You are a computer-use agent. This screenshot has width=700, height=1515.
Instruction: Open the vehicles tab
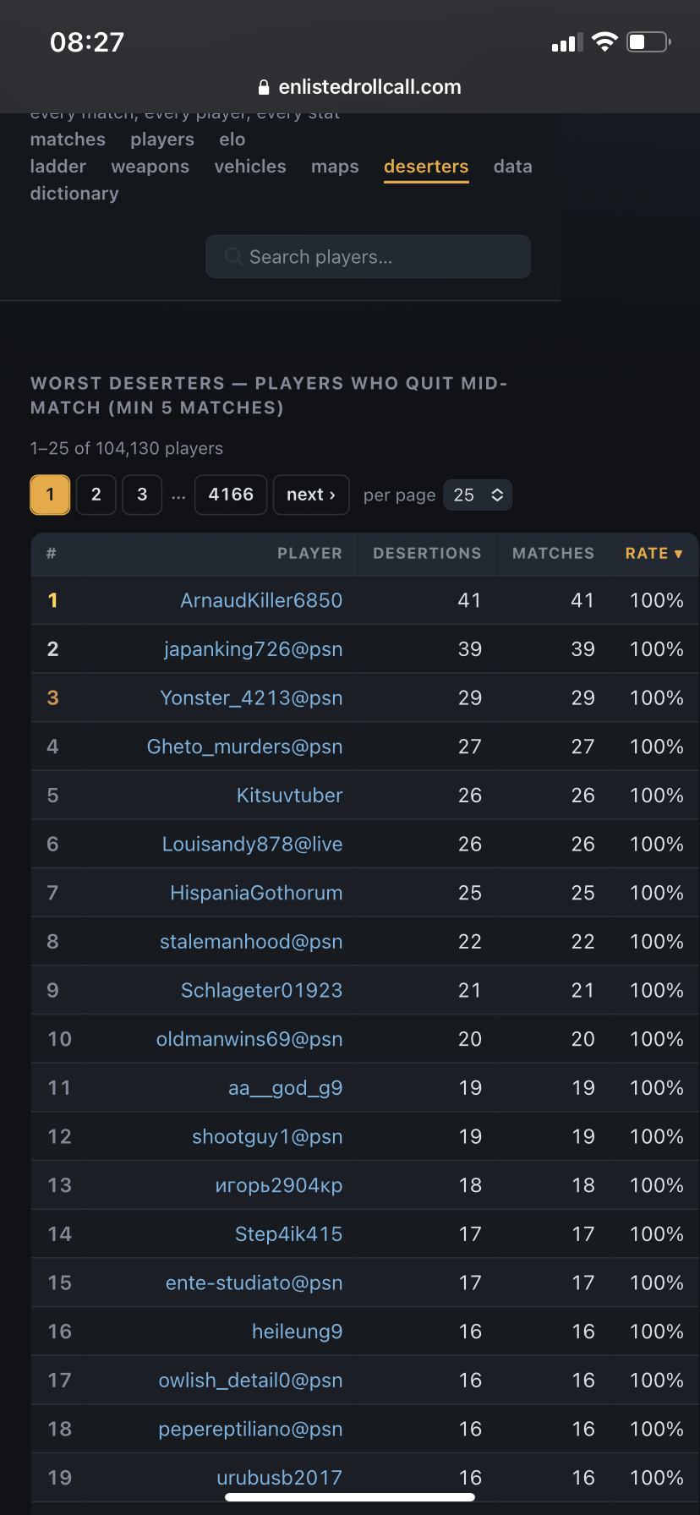pyautogui.click(x=250, y=167)
